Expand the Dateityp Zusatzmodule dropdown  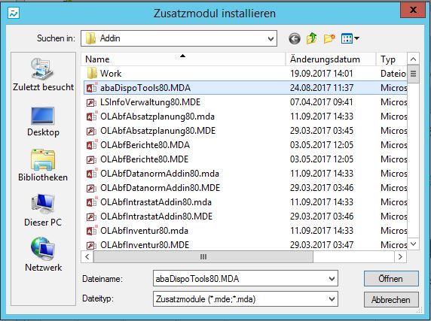click(332, 299)
